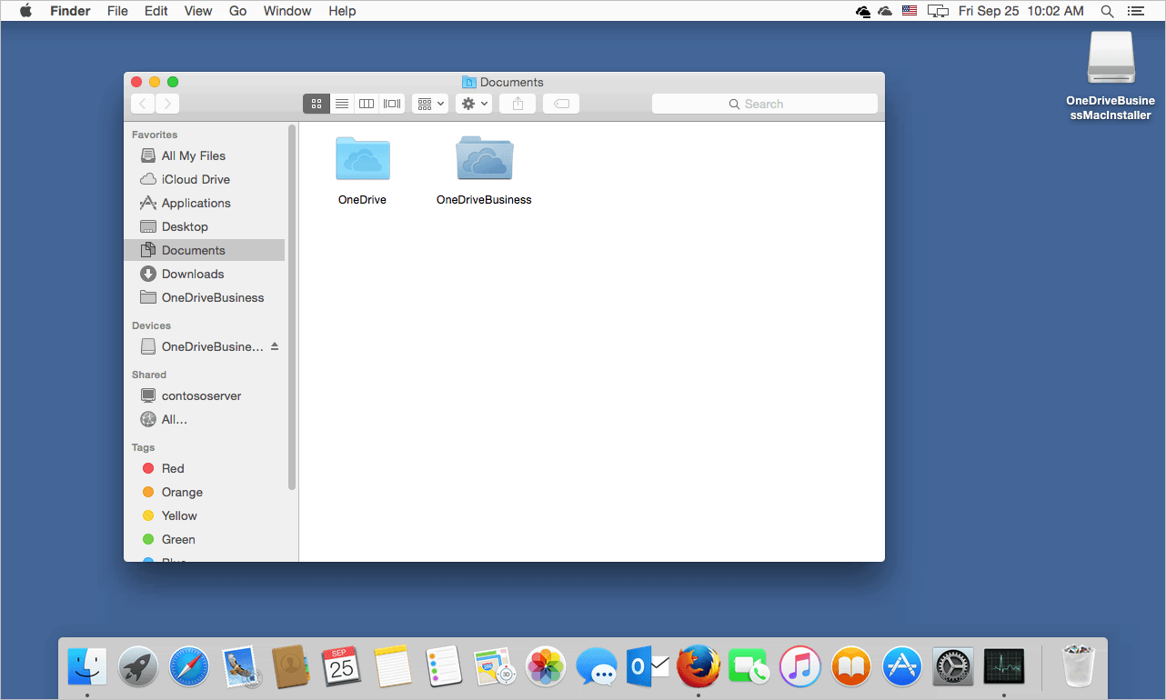This screenshot has height=700, width=1166.
Task: Select contososerver under Shared
Action: (204, 395)
